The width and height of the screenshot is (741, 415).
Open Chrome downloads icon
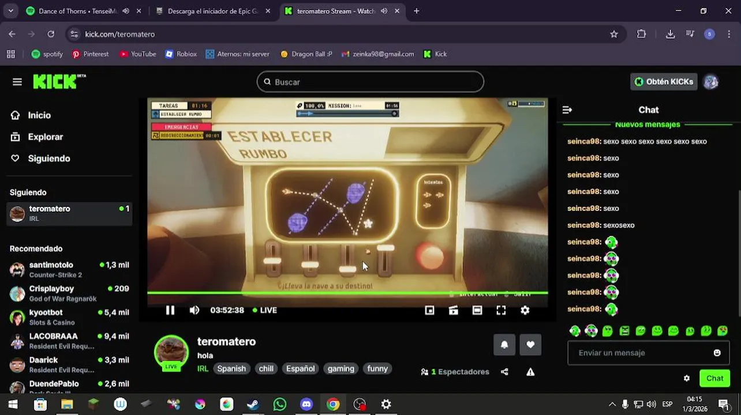click(x=670, y=34)
